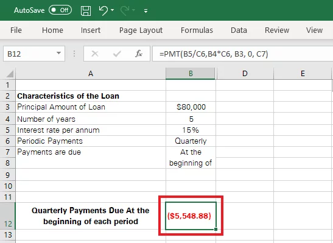Switch to the Home ribbon tab
This screenshot has width=333, height=243.
(x=52, y=30)
